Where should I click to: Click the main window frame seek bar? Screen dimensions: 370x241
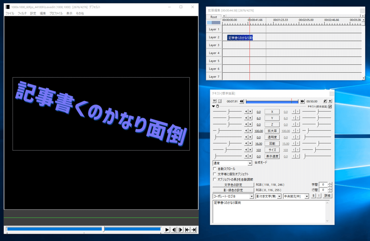tap(84, 229)
